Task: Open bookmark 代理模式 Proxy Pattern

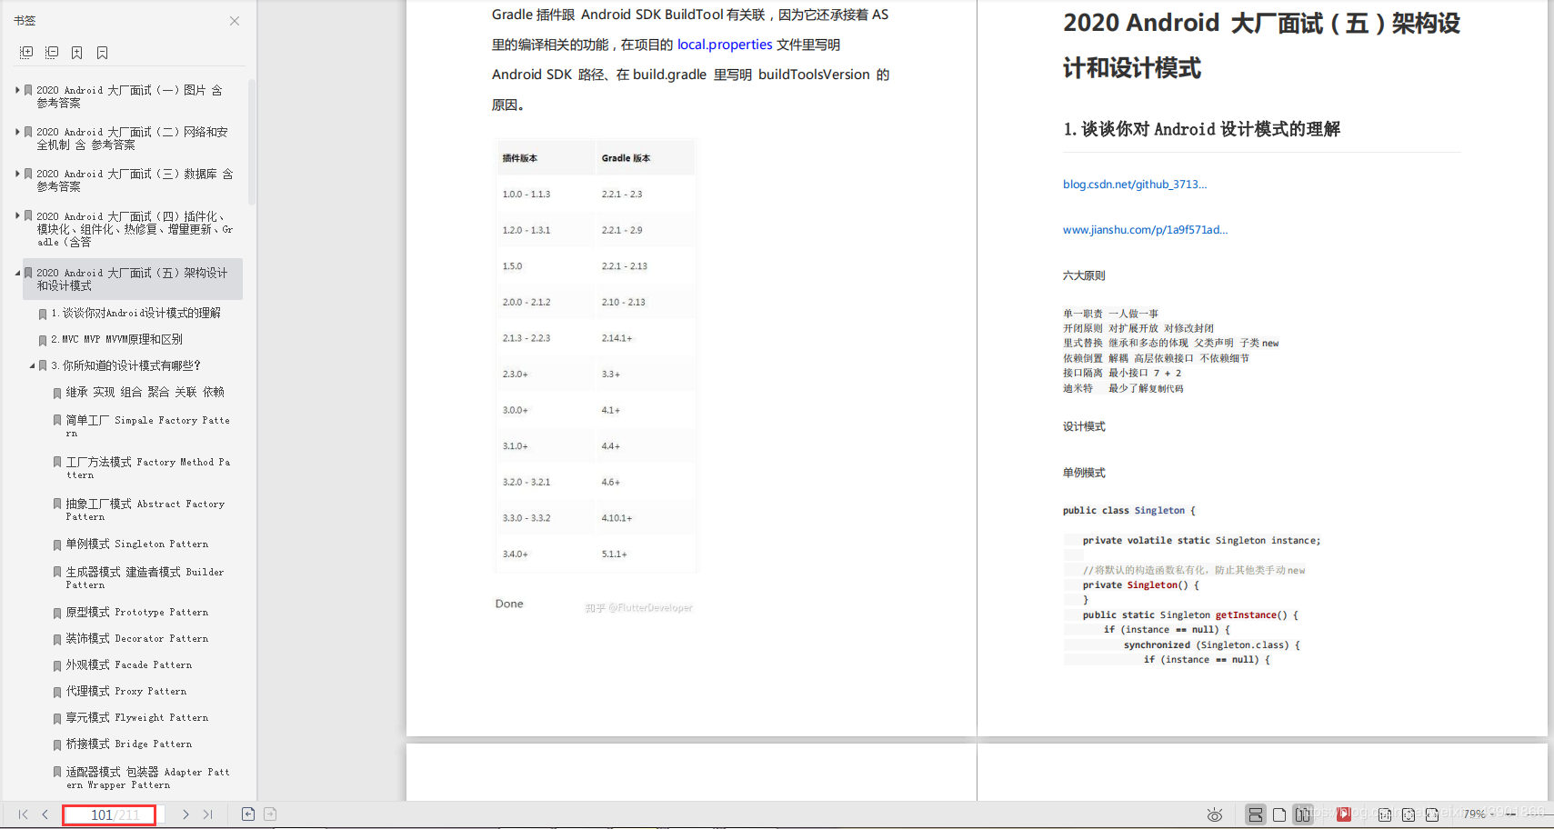Action: tap(125, 691)
